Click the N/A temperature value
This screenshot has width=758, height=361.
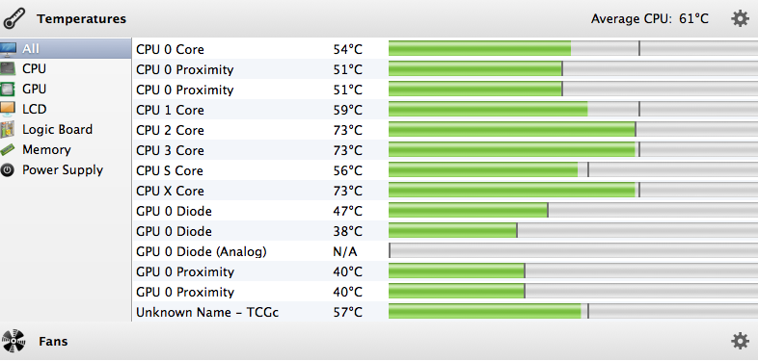(345, 252)
